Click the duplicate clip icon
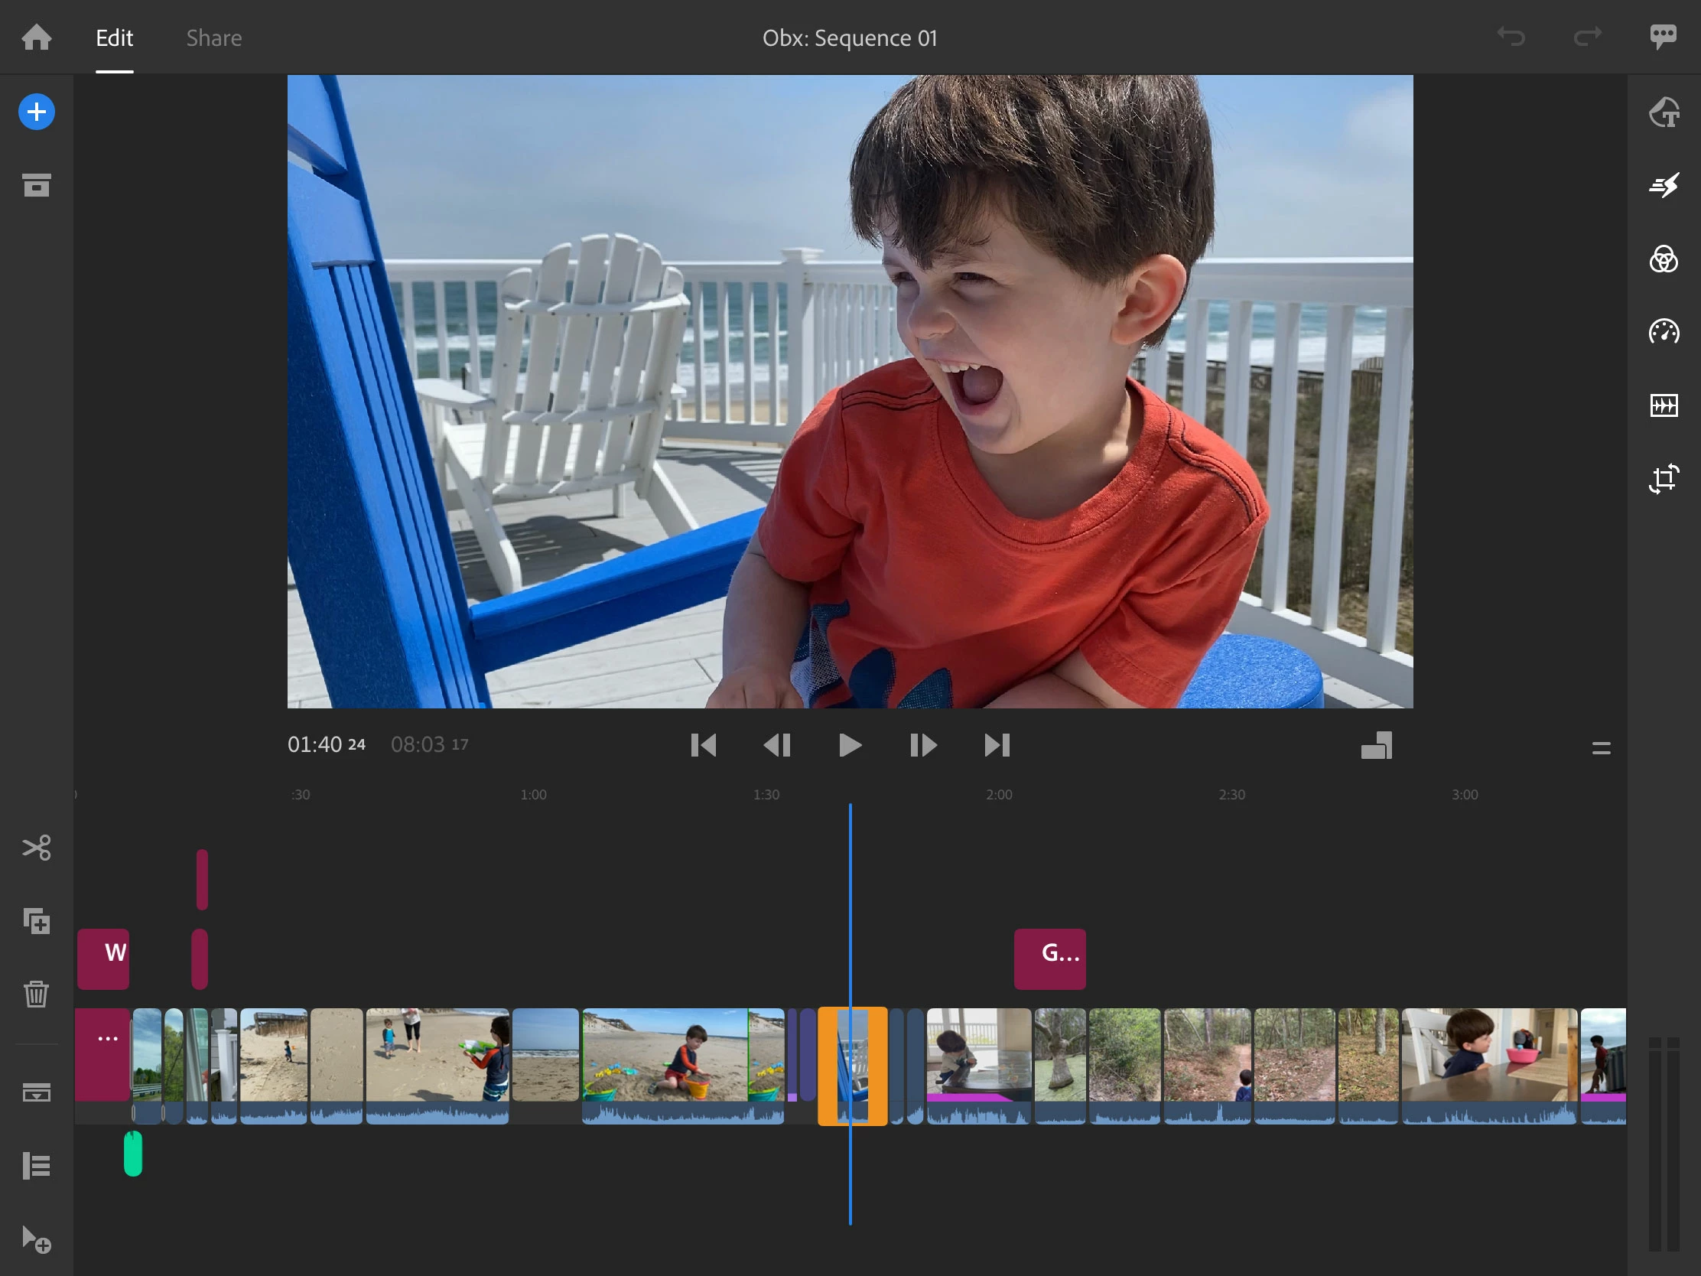1701x1276 pixels. (x=36, y=920)
